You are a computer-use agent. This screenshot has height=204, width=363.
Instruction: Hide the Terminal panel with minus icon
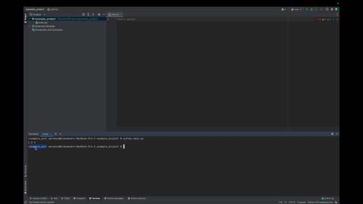point(337,134)
